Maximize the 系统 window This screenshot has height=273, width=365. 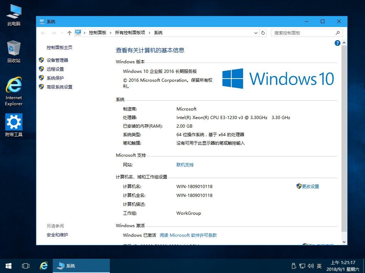(x=323, y=21)
